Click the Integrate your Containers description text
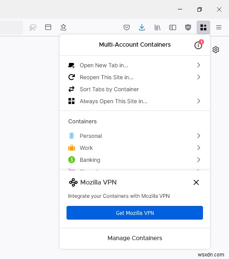Image resolution: width=229 pixels, height=259 pixels. 119,196
